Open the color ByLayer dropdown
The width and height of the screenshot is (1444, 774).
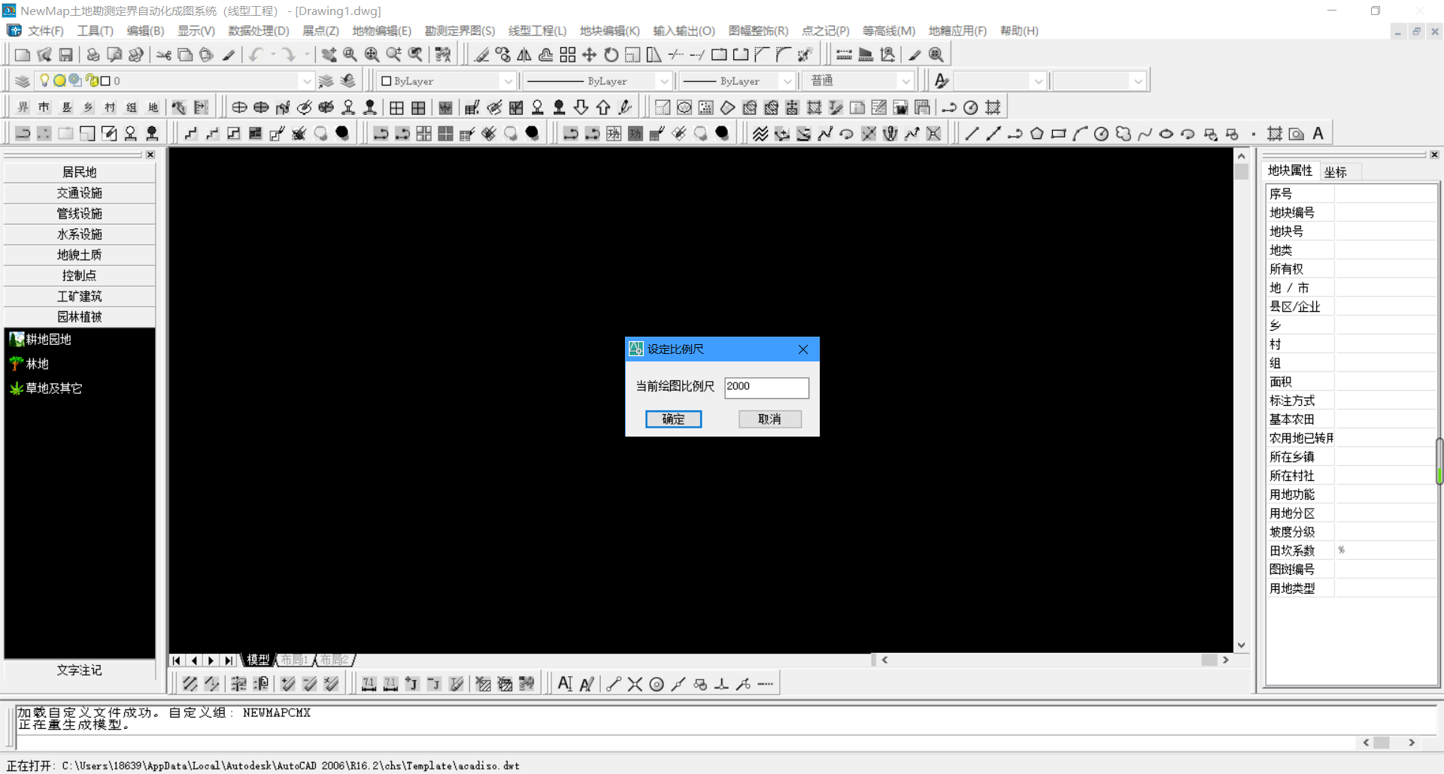click(508, 81)
